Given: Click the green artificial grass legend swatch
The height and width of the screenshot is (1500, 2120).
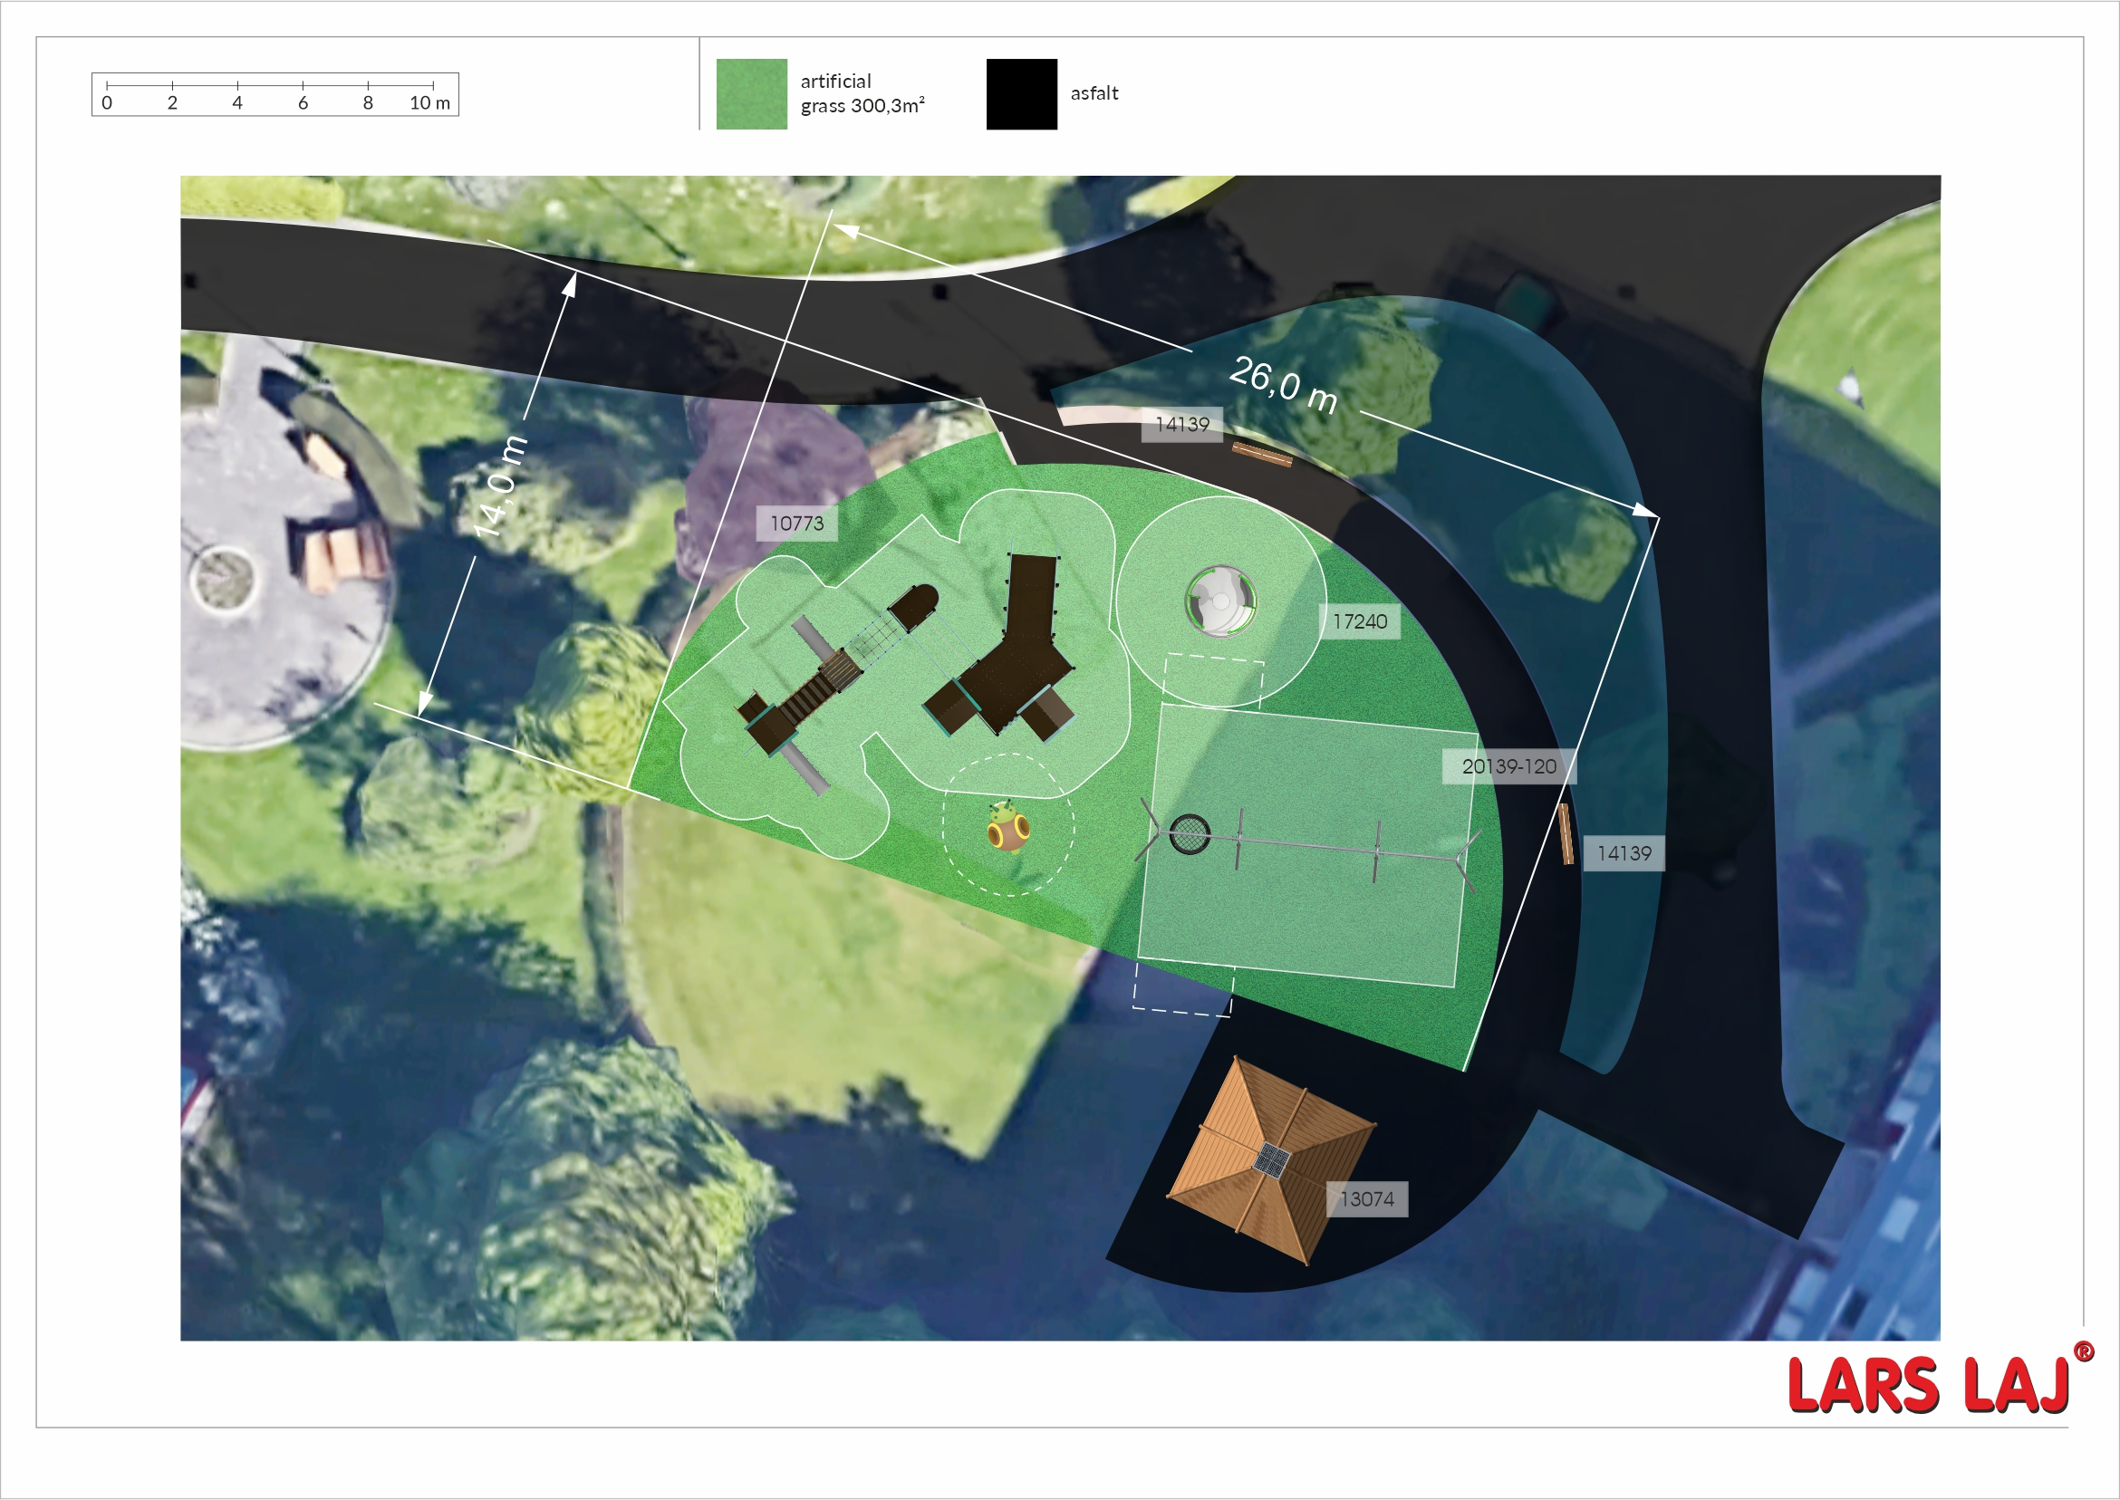Looking at the screenshot, I should coord(751,94).
